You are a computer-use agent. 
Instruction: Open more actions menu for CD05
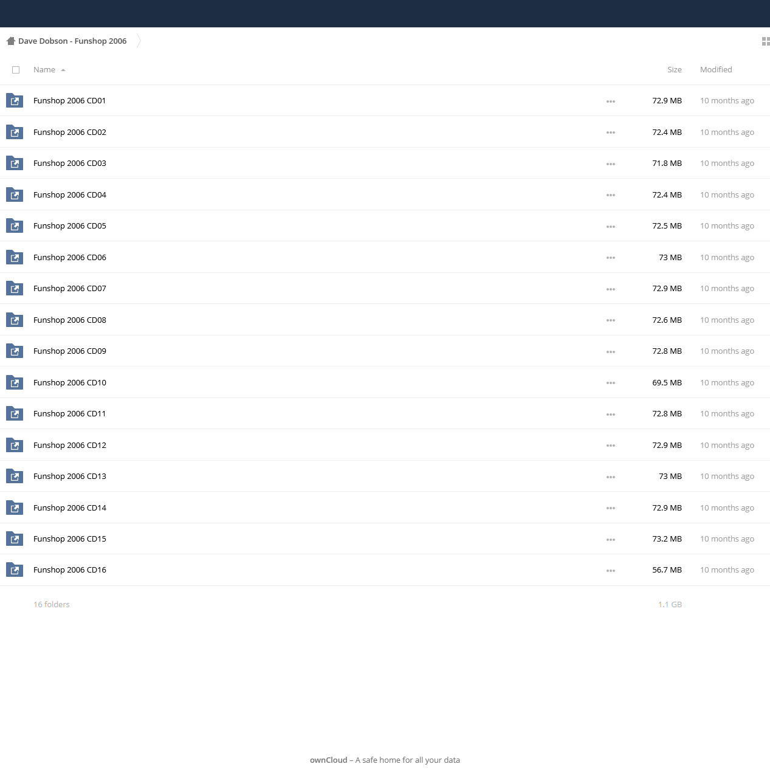(611, 227)
